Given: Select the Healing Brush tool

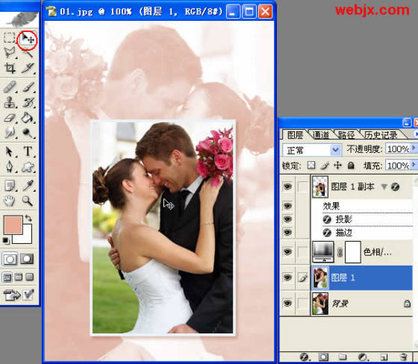Looking at the screenshot, I should point(10,87).
